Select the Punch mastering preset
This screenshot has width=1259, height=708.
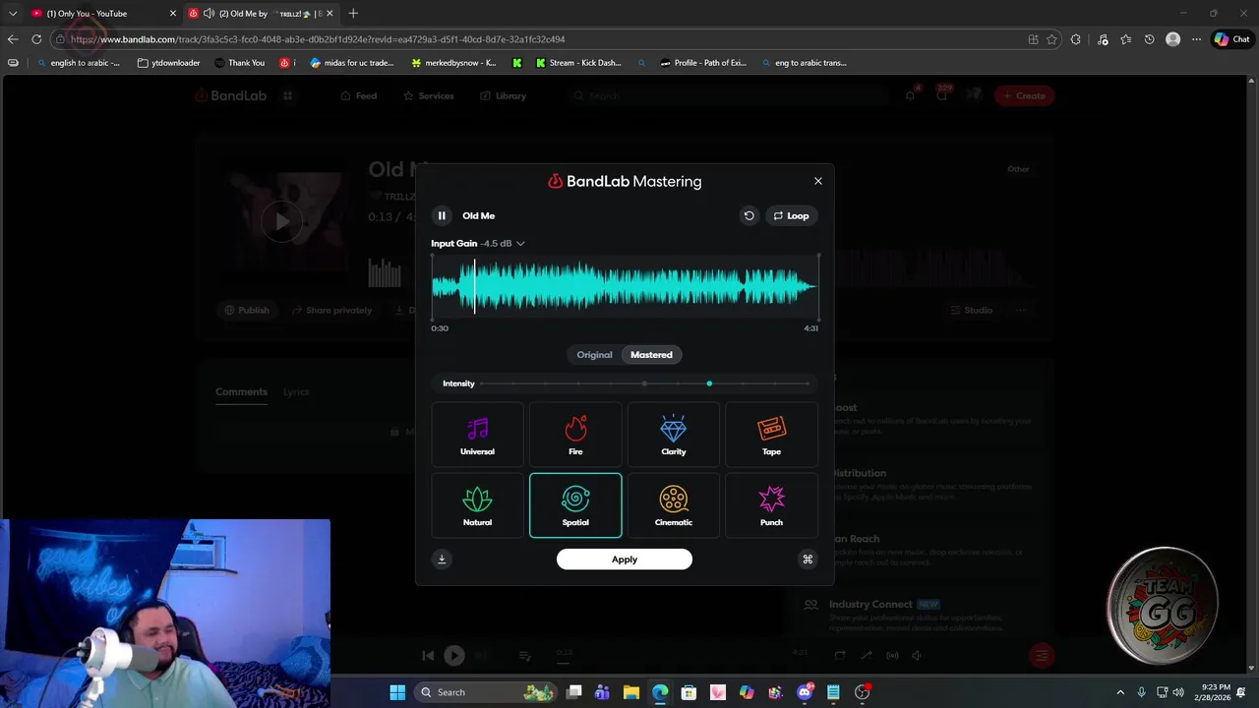point(771,505)
